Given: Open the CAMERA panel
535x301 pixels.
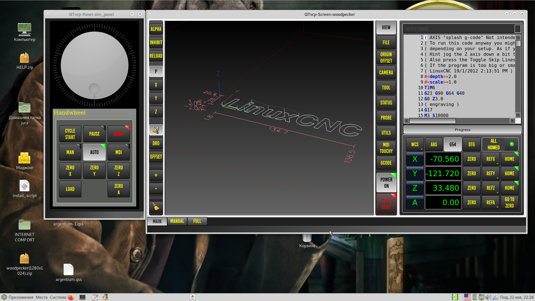Looking at the screenshot, I should click(386, 72).
